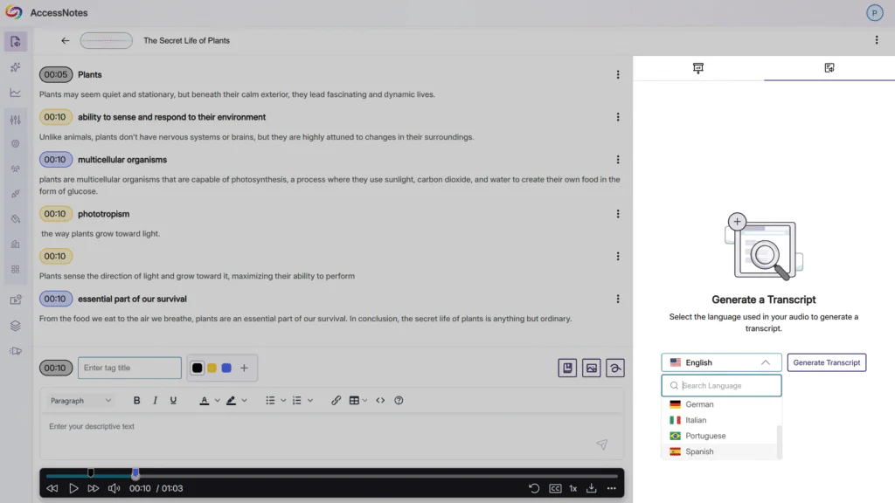Toggle closed captions in the audio player
This screenshot has width=895, height=503.
coord(555,488)
